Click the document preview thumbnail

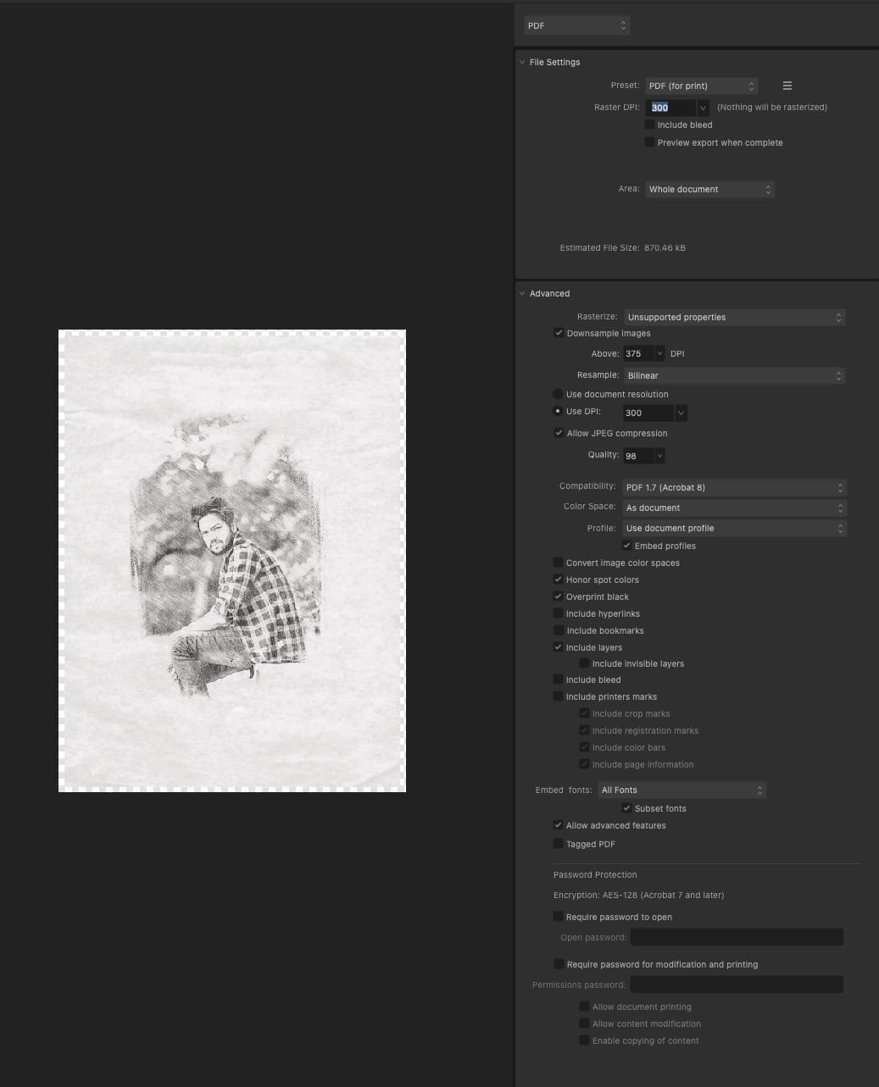click(232, 561)
